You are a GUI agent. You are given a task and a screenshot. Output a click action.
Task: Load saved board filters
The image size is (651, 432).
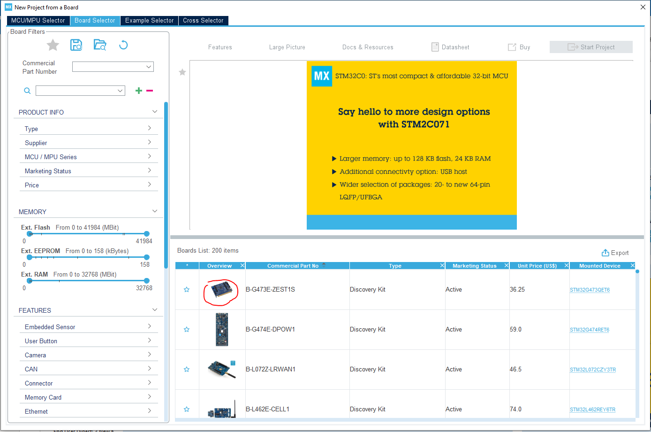point(99,45)
